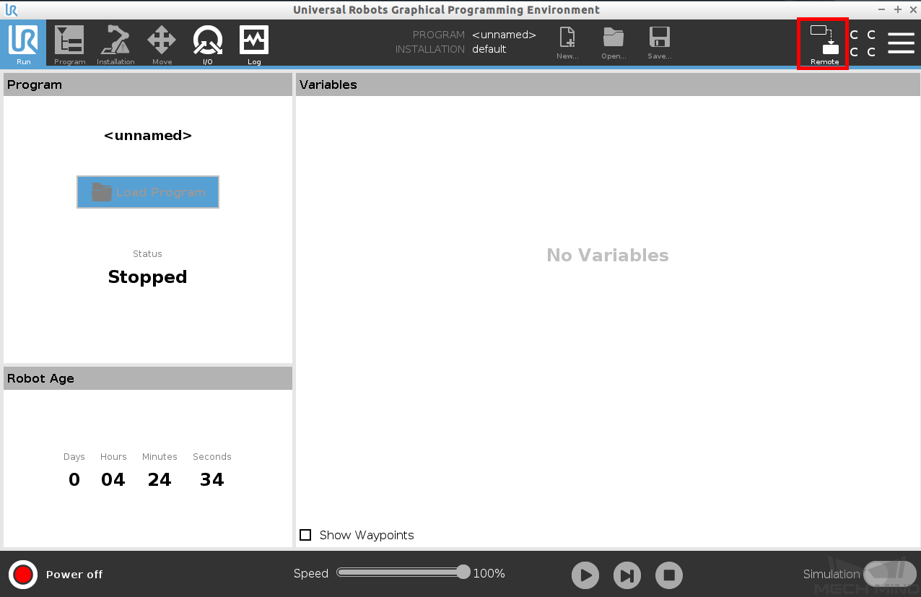The height and width of the screenshot is (597, 921).
Task: Click the Seconds value 34
Action: point(211,480)
